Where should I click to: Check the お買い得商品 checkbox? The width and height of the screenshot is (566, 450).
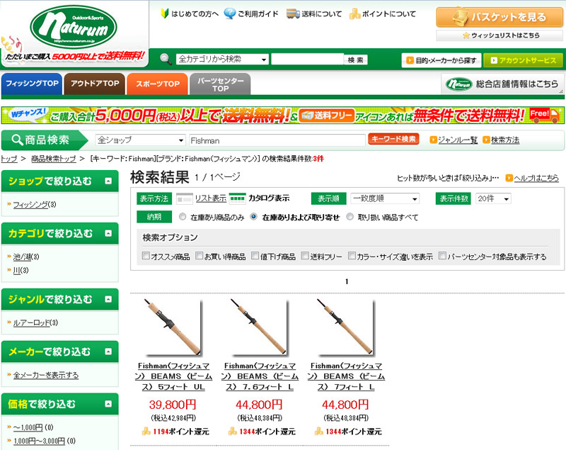(x=200, y=256)
